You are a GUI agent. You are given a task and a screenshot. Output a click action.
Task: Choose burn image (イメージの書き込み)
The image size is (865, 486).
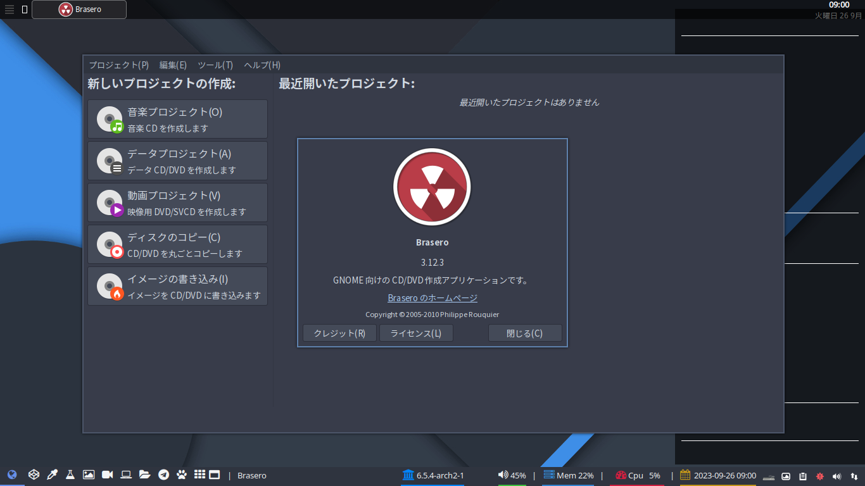click(x=177, y=286)
